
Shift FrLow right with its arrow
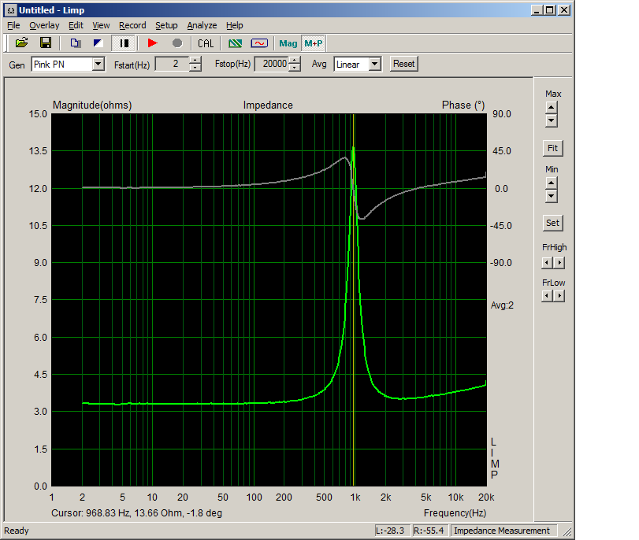click(559, 296)
